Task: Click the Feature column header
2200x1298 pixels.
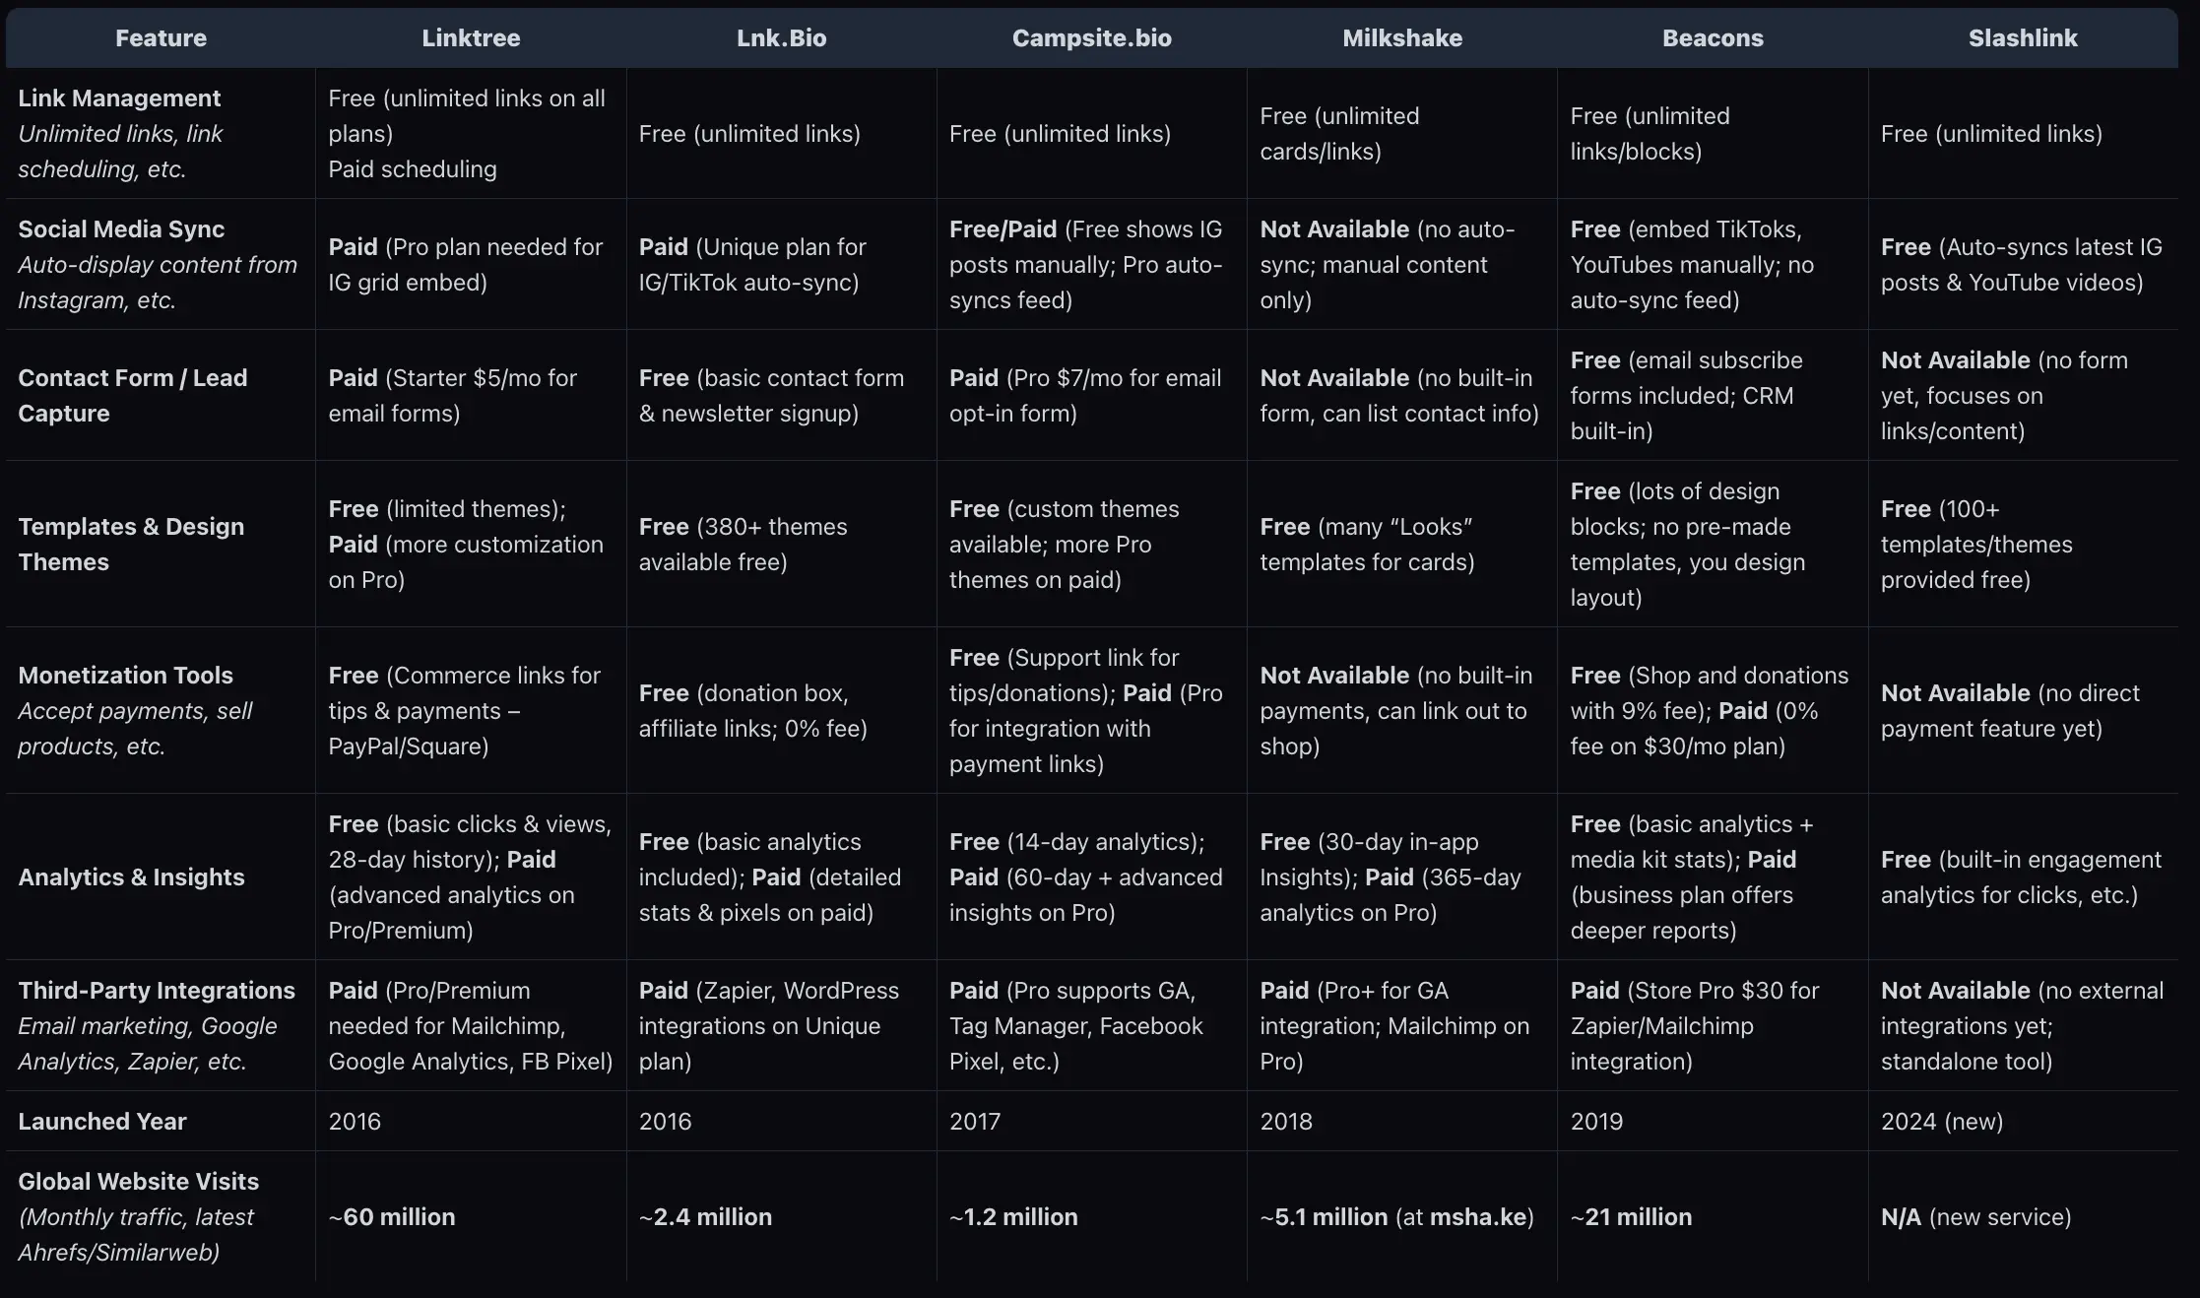Action: pos(161,38)
